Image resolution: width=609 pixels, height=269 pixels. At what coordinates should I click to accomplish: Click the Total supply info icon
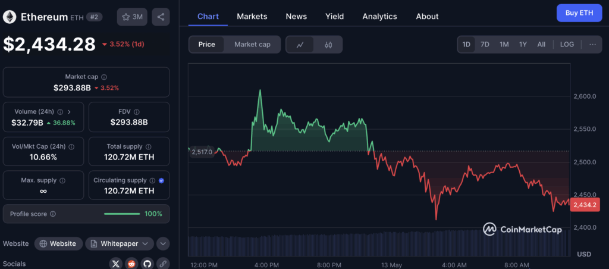point(148,147)
